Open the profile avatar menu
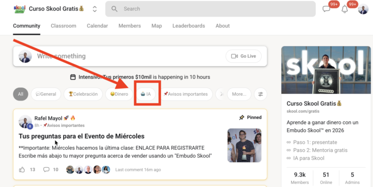This screenshot has width=373, height=187. 363,9
